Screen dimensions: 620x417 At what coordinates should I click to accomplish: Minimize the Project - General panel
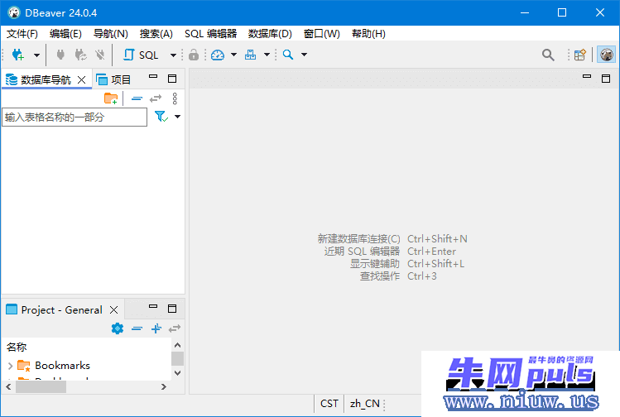click(x=153, y=306)
